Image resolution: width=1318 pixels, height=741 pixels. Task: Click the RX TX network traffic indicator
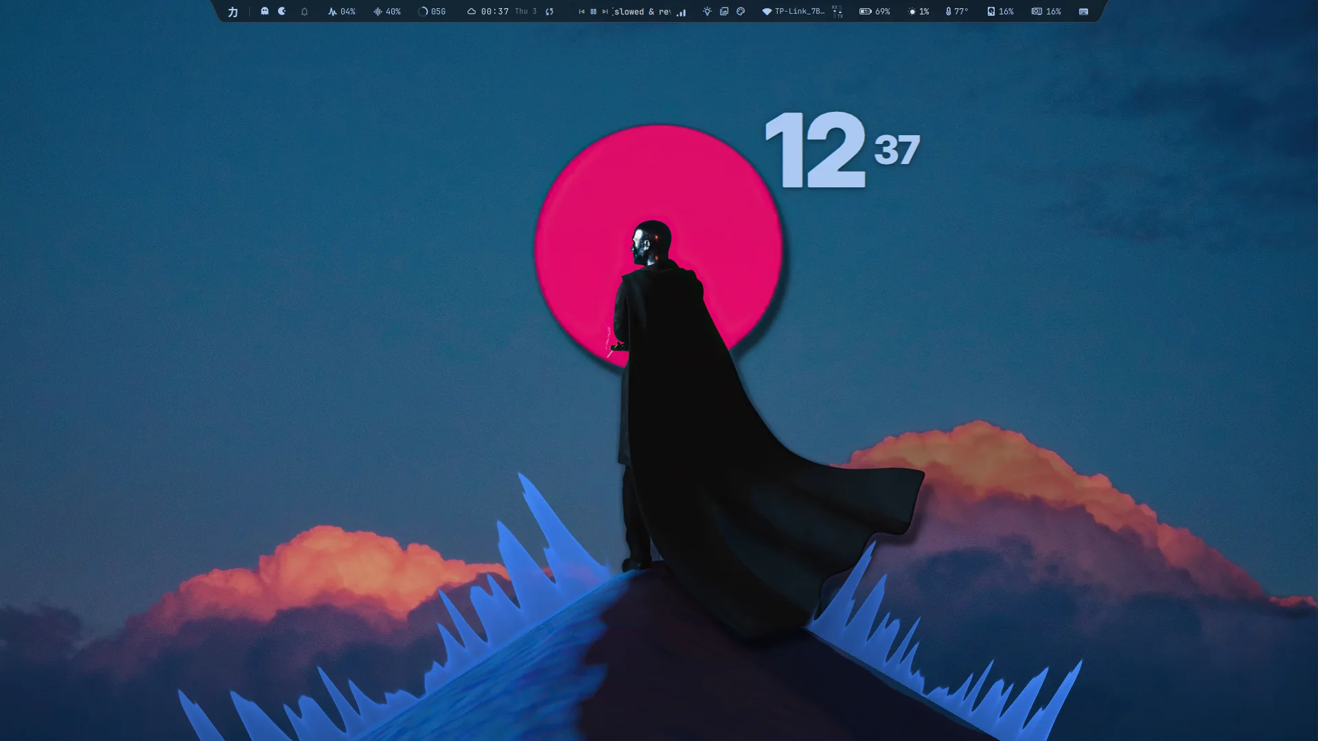tap(837, 12)
